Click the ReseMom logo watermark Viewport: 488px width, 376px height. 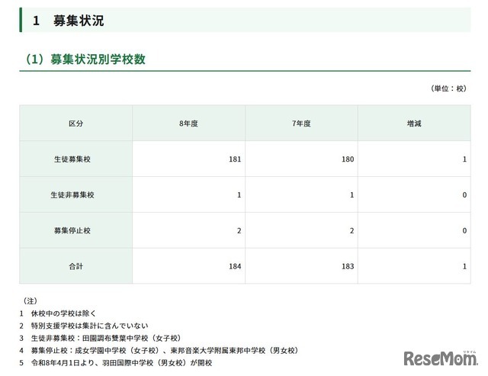pyautogui.click(x=440, y=358)
